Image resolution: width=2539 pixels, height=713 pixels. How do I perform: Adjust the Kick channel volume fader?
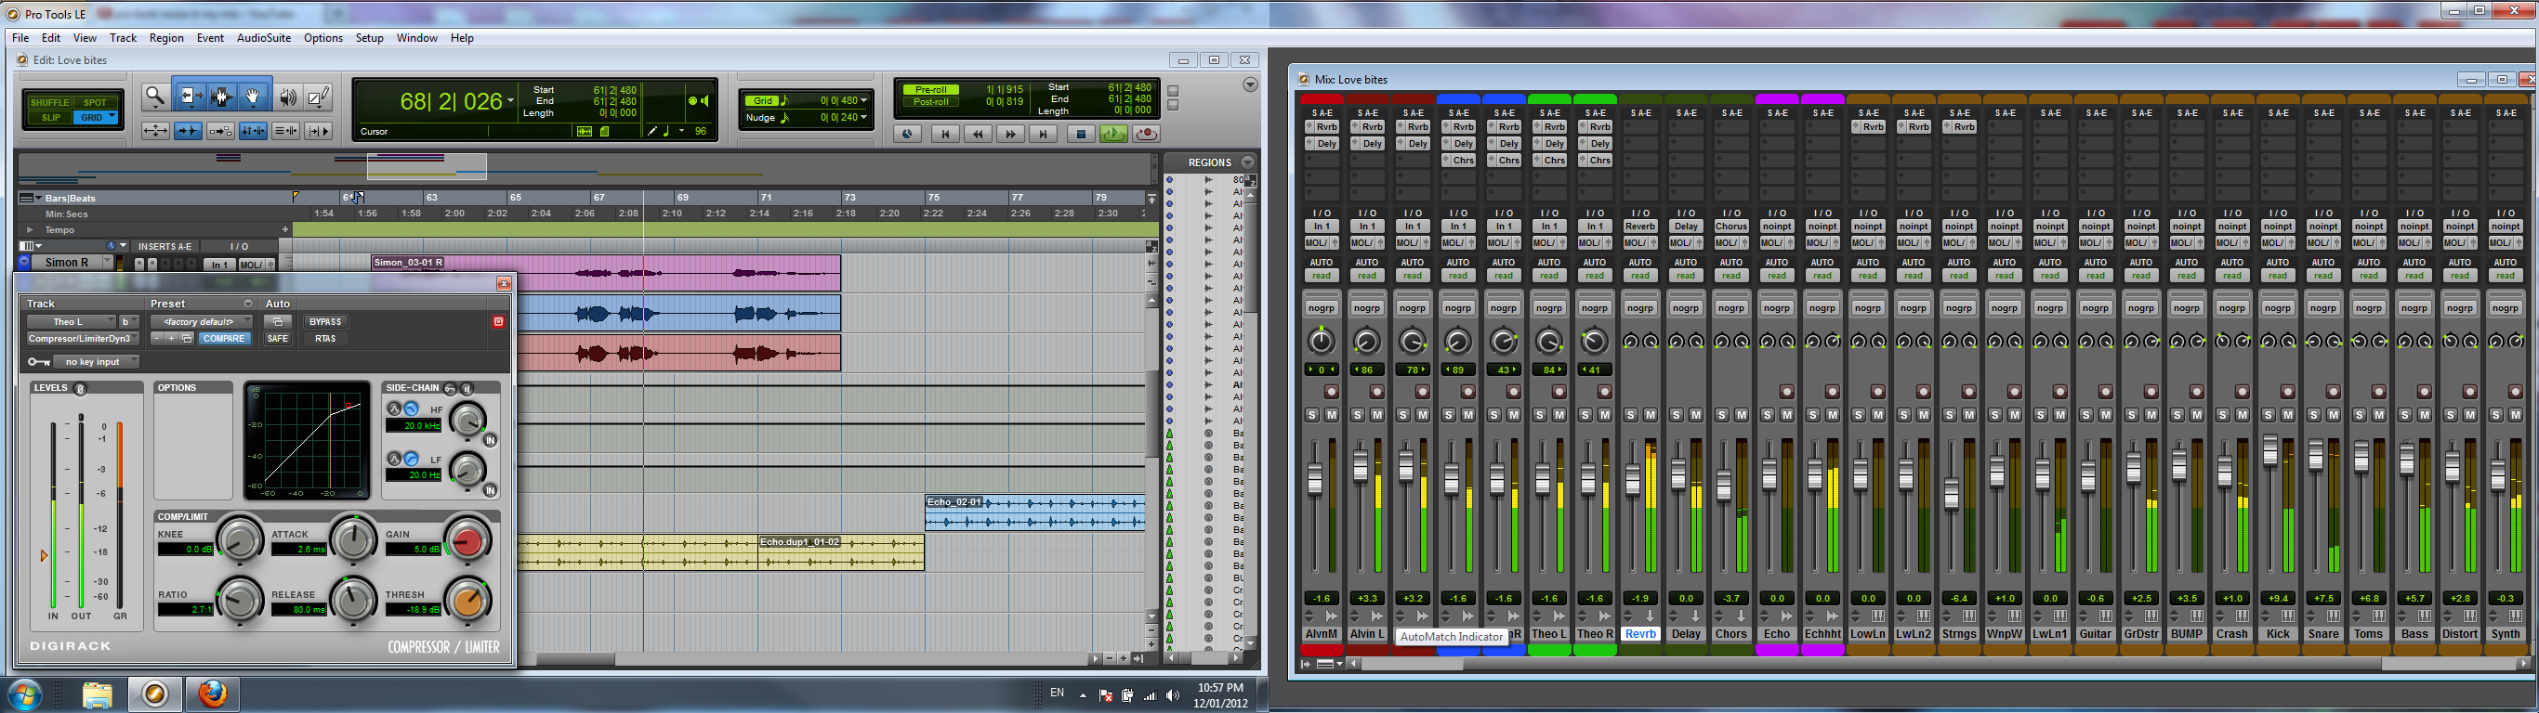(2271, 449)
